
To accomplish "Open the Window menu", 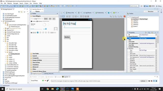I will 36,3.
